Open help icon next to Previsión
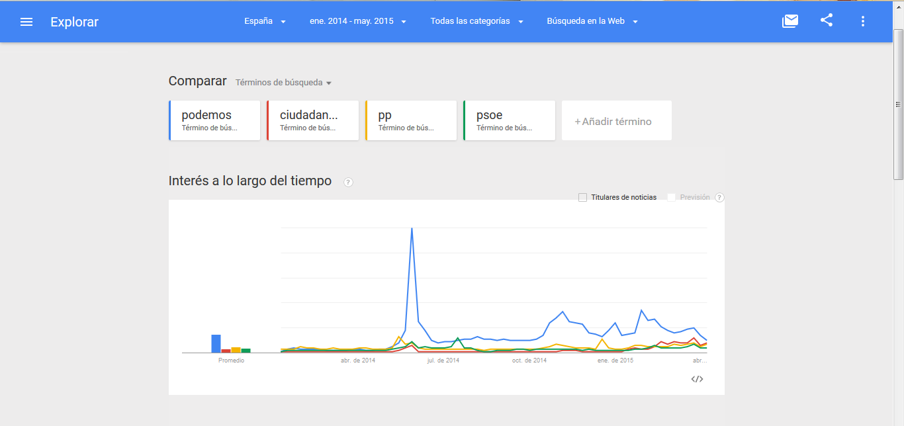This screenshot has width=904, height=426. tap(719, 197)
